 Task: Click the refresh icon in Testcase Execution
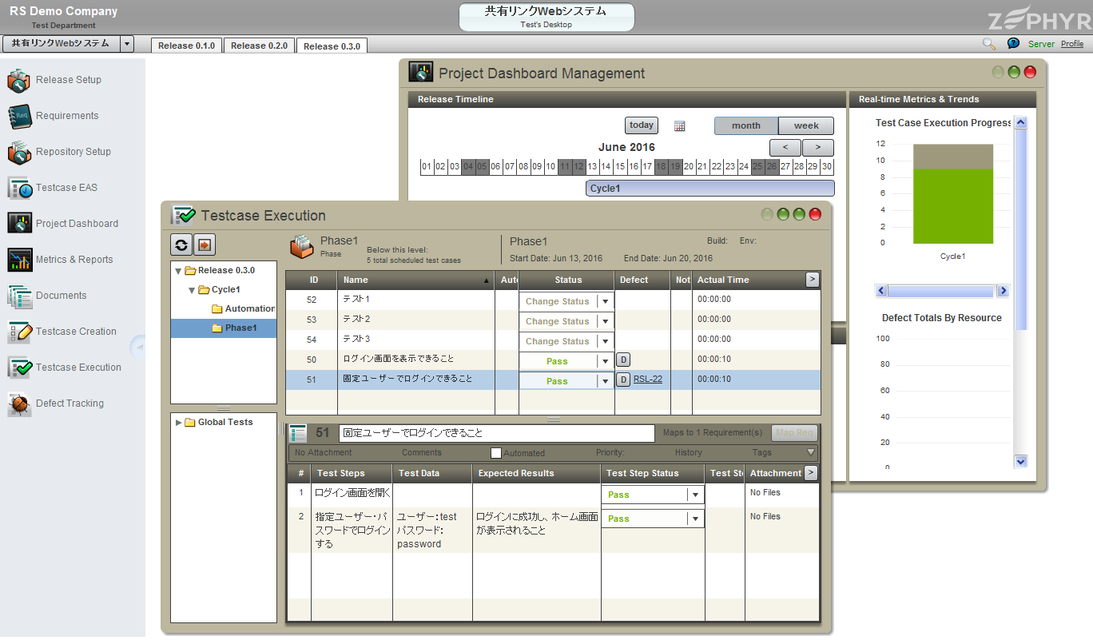182,244
